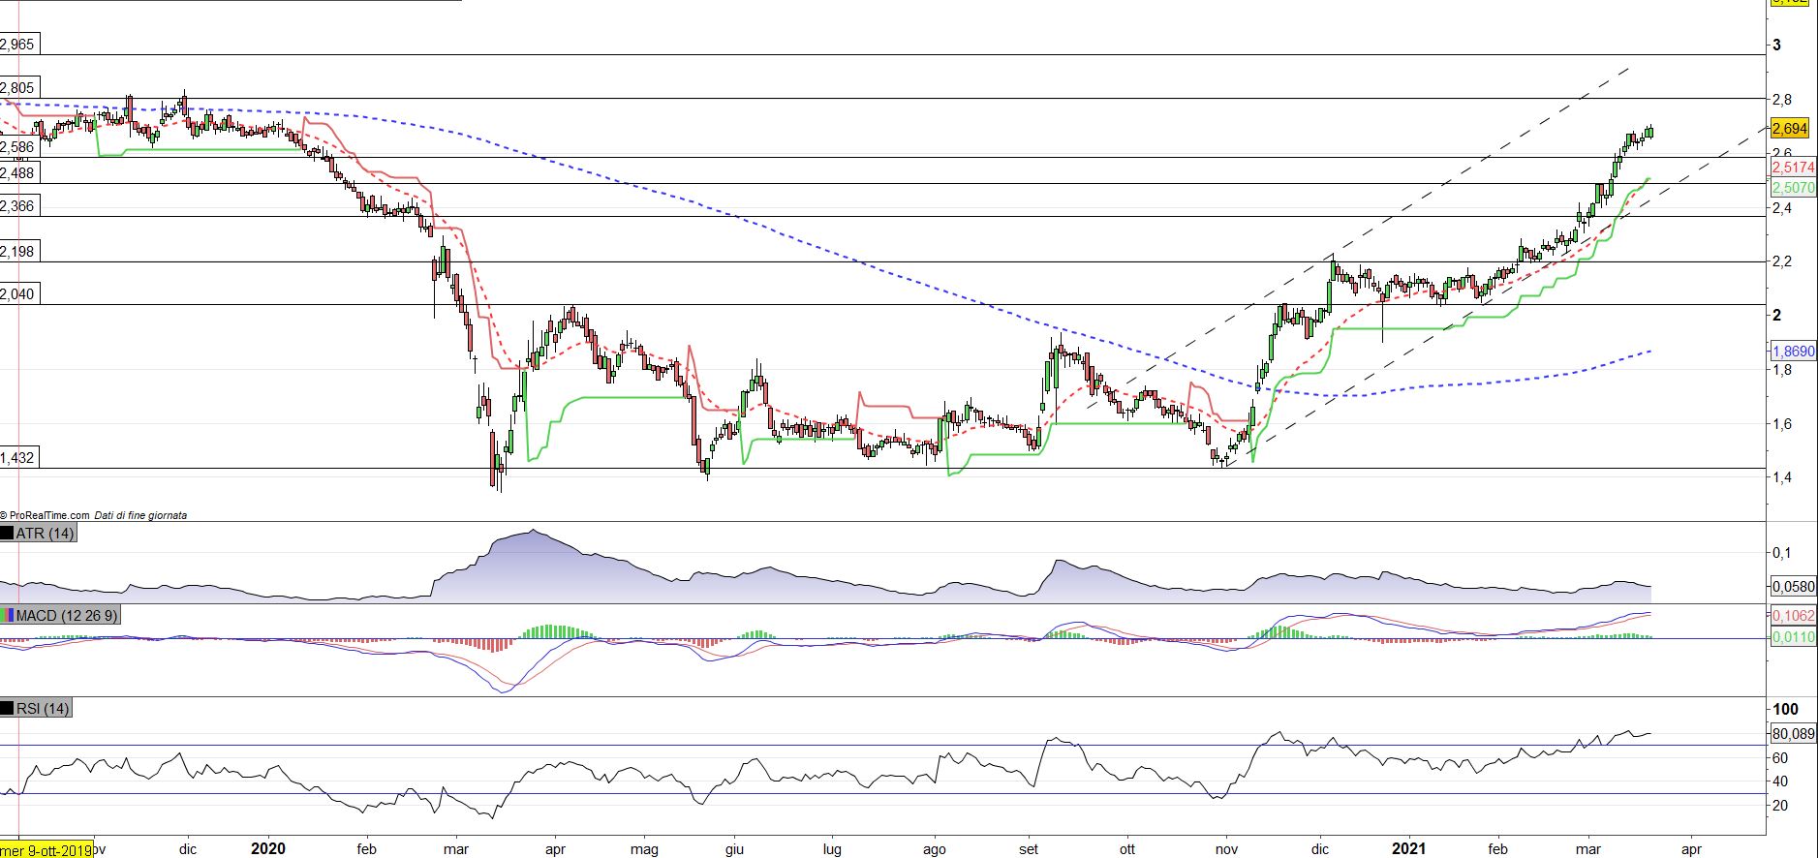This screenshot has height=858, width=1818.
Task: Select the 2,198 horizontal level label
Action: point(17,252)
